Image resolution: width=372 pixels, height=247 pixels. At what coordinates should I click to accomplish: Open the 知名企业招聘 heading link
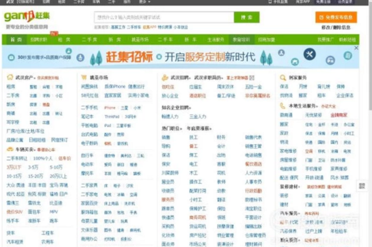coord(176,108)
